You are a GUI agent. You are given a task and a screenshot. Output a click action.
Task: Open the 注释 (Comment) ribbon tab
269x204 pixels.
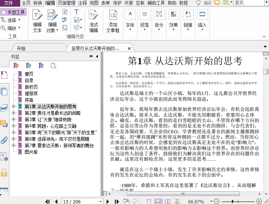point(82,3)
